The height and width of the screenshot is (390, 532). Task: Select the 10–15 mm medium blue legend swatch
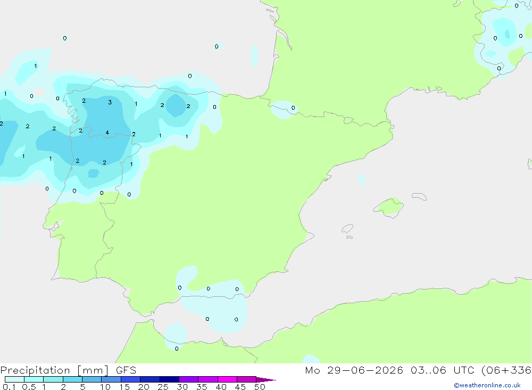111,379
